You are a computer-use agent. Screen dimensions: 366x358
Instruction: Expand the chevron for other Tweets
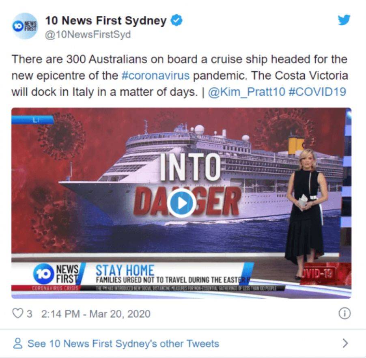(345, 343)
